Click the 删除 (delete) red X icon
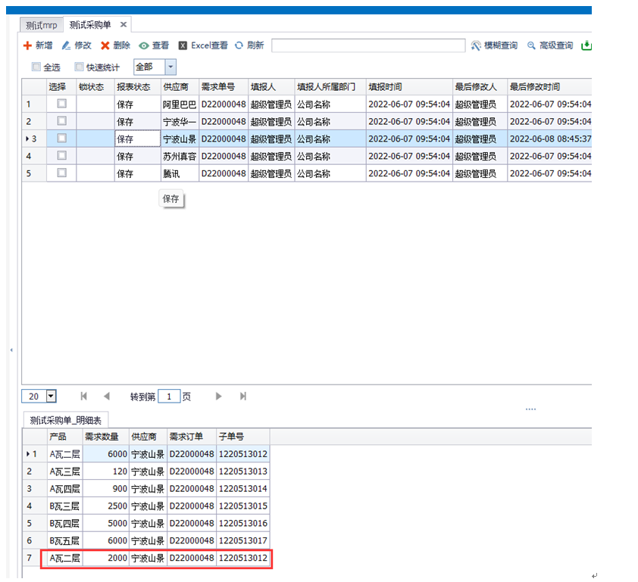The width and height of the screenshot is (638, 582). coord(105,45)
